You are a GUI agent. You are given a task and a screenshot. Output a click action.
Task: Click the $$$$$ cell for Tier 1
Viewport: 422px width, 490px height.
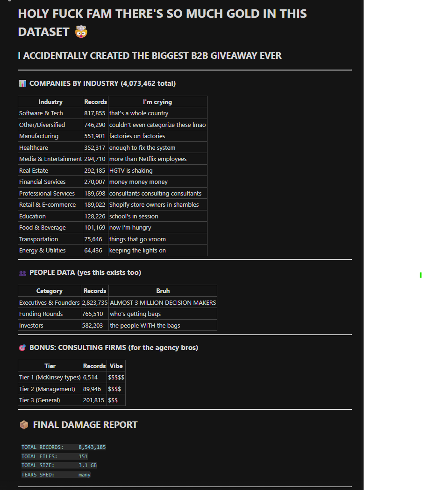pos(115,377)
